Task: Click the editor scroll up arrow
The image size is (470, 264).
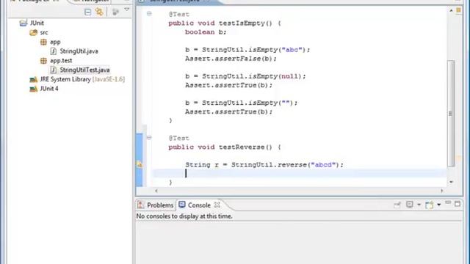Action: (451, 10)
